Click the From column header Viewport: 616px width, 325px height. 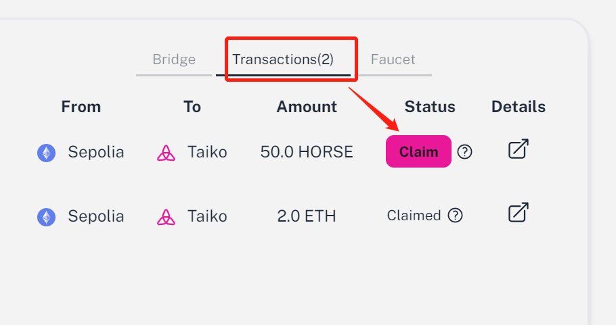(81, 107)
